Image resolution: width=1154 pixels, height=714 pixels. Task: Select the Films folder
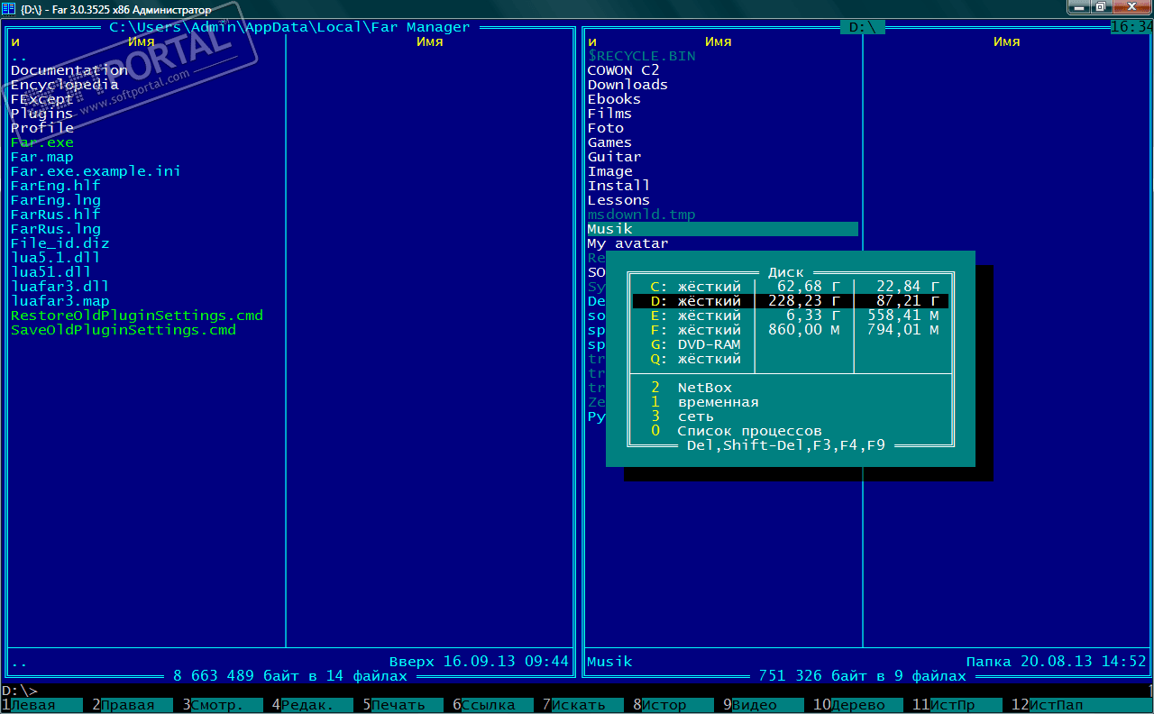pos(610,114)
